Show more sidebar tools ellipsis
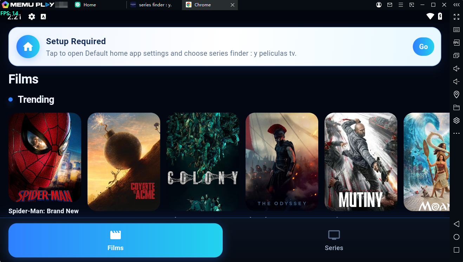The image size is (463, 262). pos(456,133)
